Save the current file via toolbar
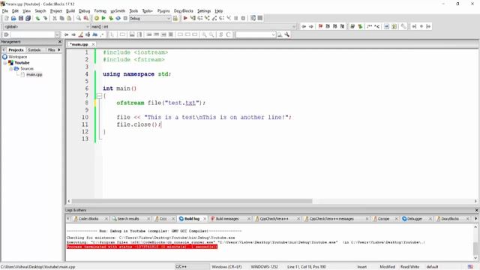The image size is (480, 270). click(21, 18)
